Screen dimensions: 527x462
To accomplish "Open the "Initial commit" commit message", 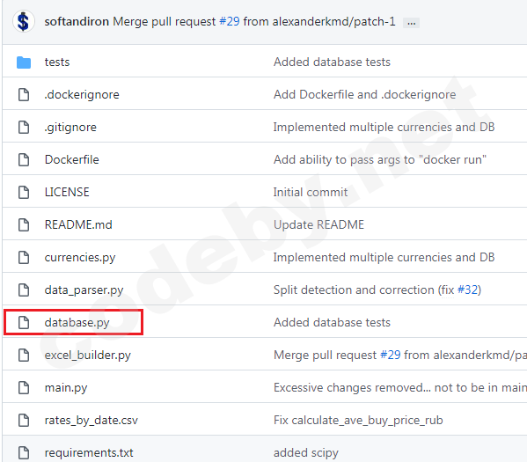I will pos(311,193).
